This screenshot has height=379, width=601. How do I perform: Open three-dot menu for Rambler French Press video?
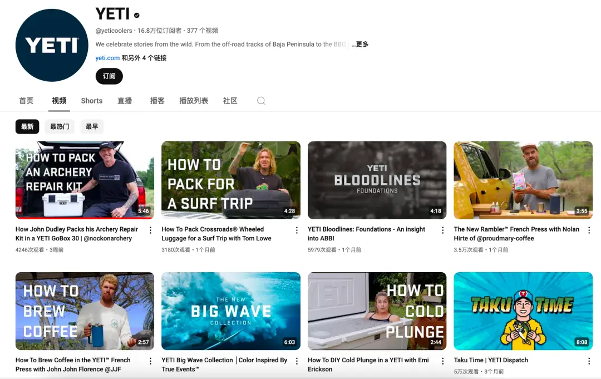(x=589, y=230)
